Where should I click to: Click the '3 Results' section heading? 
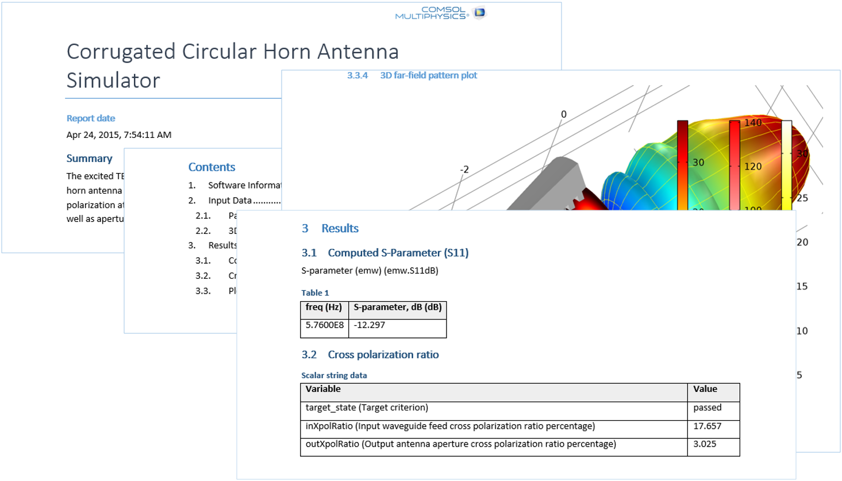(330, 228)
